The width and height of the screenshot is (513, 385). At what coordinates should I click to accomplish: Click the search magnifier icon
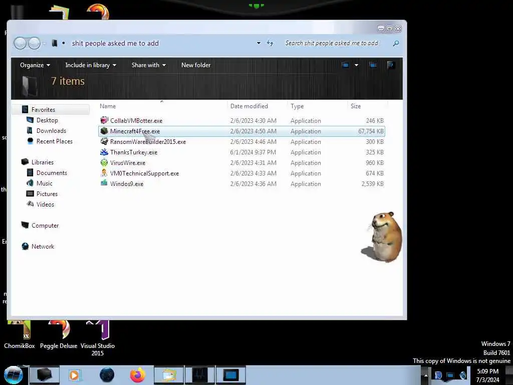pyautogui.click(x=396, y=43)
